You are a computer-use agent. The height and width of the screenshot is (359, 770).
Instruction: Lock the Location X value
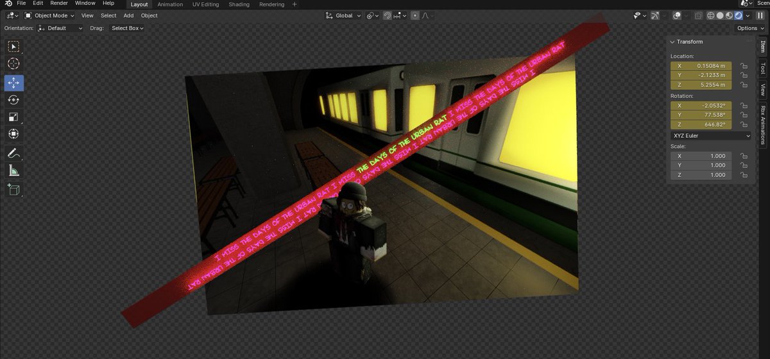pyautogui.click(x=742, y=65)
